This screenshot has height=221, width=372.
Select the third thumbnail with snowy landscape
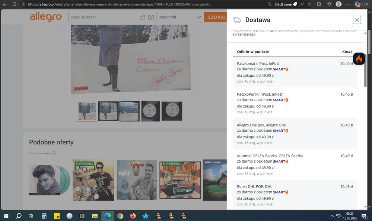tap(129, 111)
